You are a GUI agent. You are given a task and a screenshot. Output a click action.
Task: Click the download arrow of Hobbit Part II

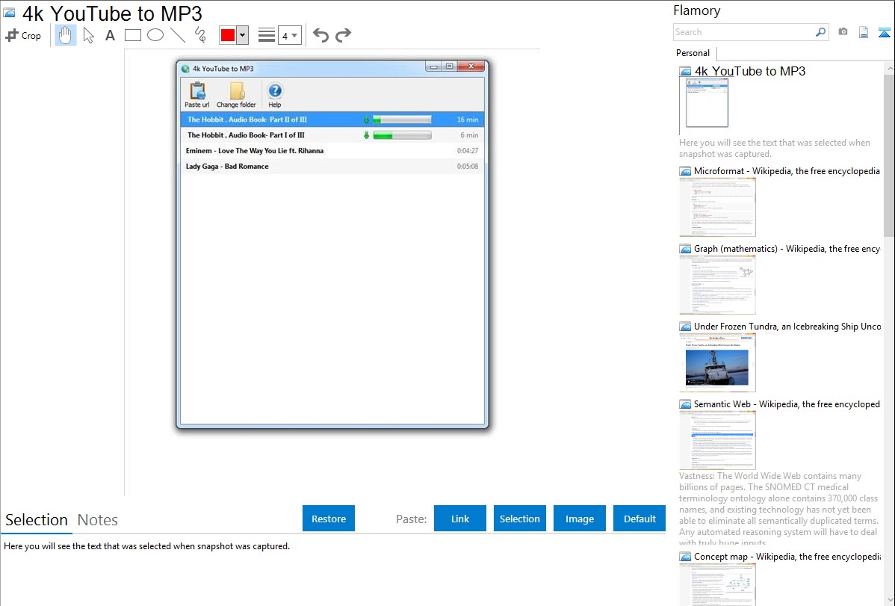367,120
